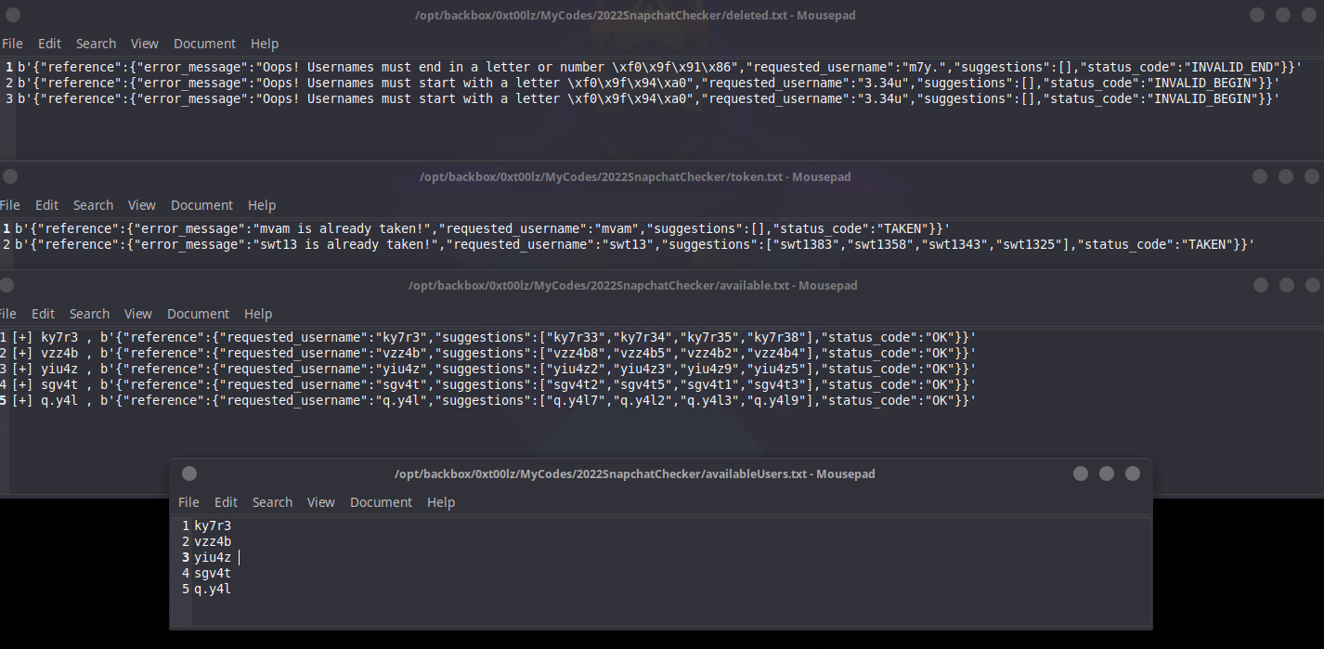Image resolution: width=1324 pixels, height=649 pixels.
Task: Close the token.txt Mousepad window
Action: (x=1312, y=176)
